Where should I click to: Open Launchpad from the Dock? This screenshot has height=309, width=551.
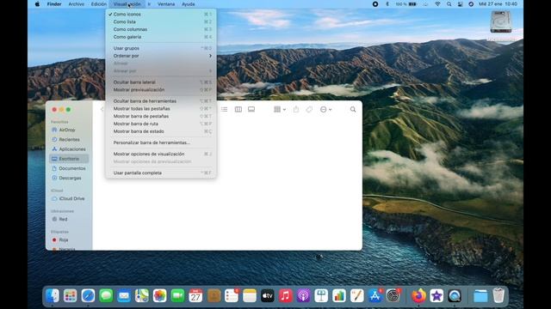[x=70, y=295]
